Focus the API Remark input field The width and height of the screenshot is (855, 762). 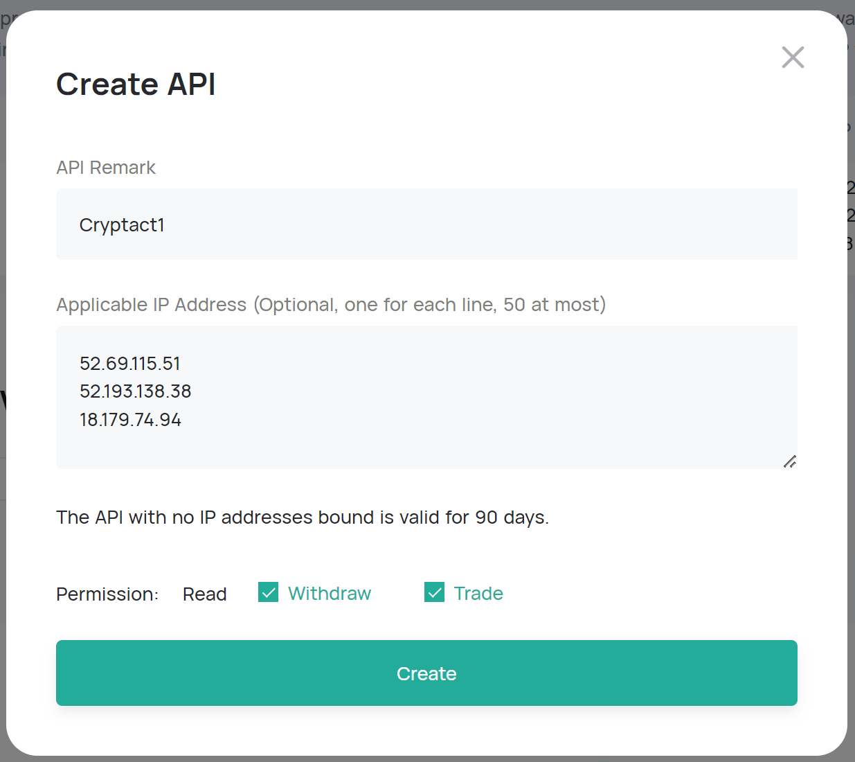(x=426, y=224)
